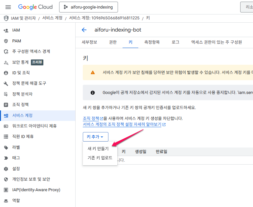Click the IAM add-person icon in sidebar
The width and height of the screenshot is (253, 207).
tap(6, 30)
